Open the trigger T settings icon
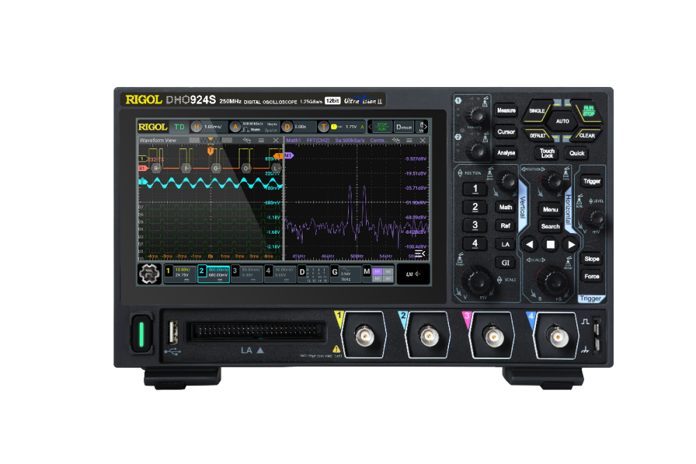This screenshot has width=696, height=464. point(324,127)
